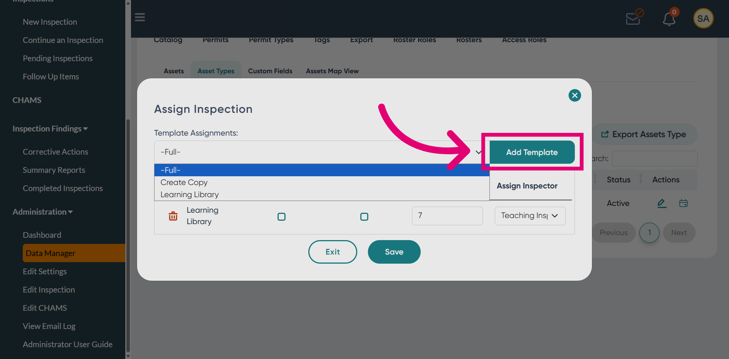Open Data Manager in sidebar
Image resolution: width=729 pixels, height=359 pixels.
pos(74,253)
